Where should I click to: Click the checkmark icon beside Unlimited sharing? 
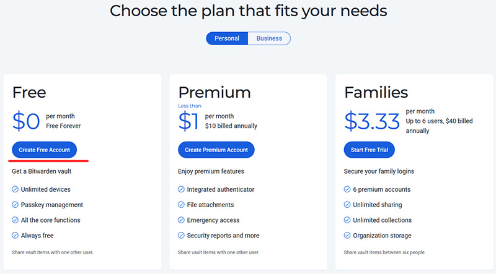pos(347,205)
